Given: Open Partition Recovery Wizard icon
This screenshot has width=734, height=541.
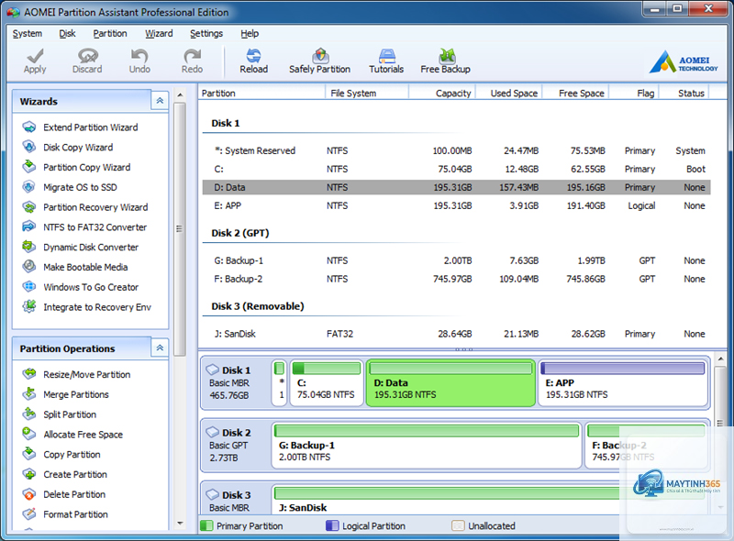Looking at the screenshot, I should click(x=29, y=207).
